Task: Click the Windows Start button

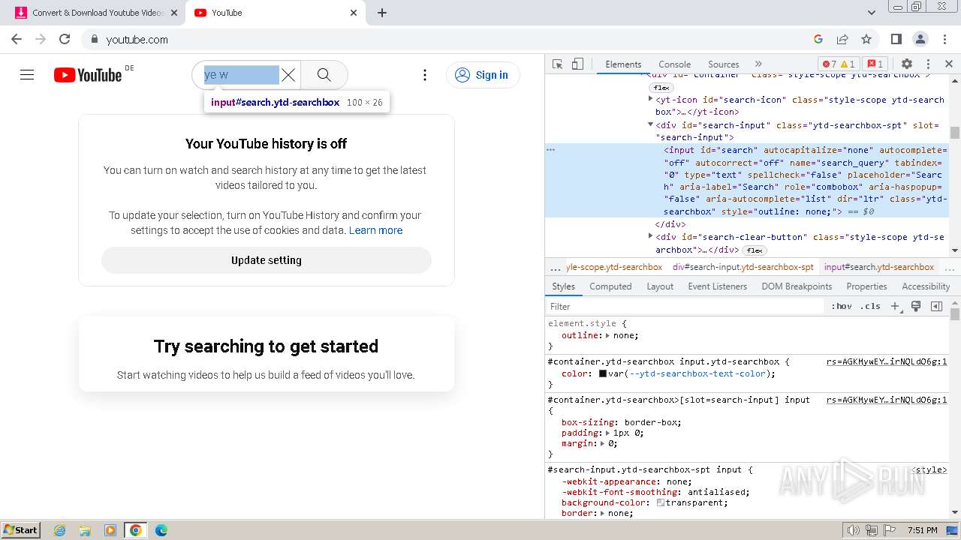Action: pos(21,529)
